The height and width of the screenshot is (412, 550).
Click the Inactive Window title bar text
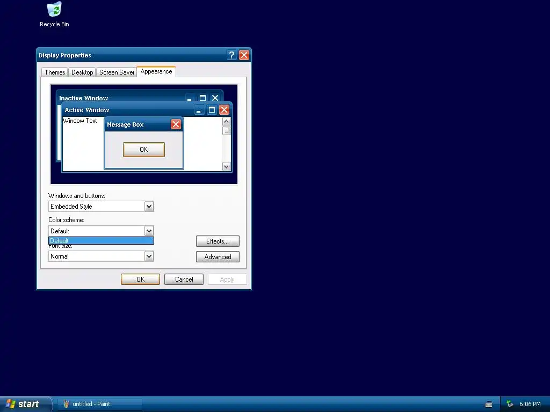pos(83,98)
